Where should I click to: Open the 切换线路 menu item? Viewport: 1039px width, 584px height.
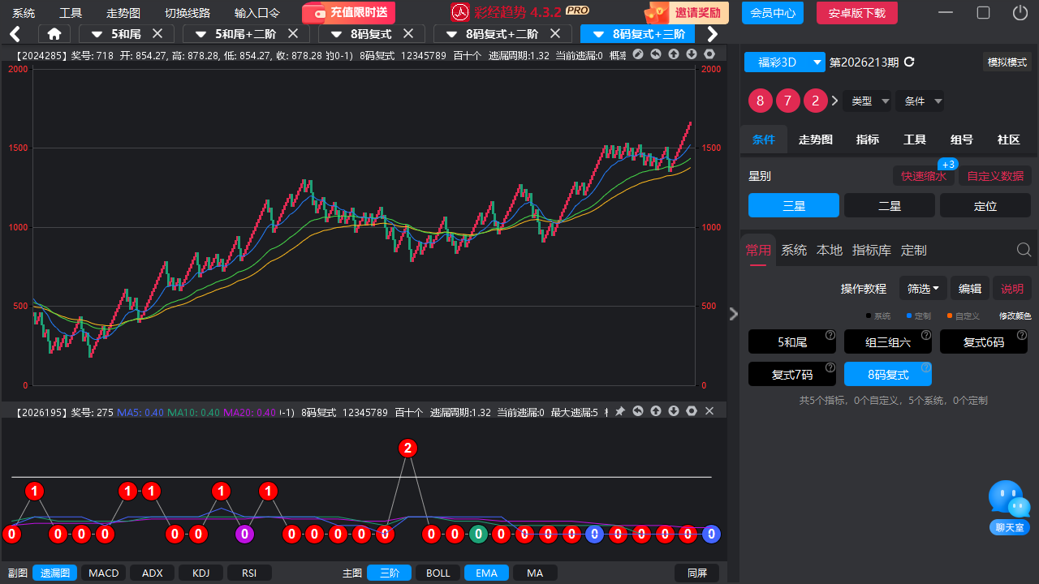point(188,13)
